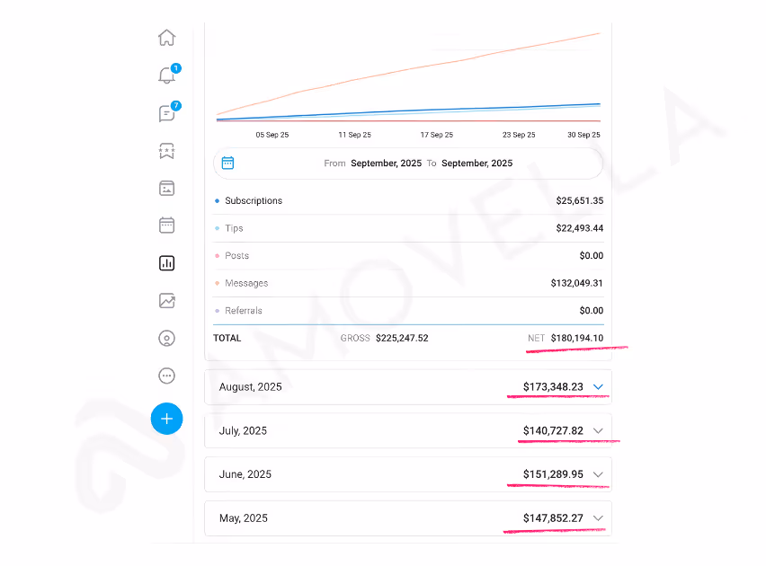Image resolution: width=766 pixels, height=566 pixels.
Task: Select the Statistics bar chart icon
Action: coord(166,262)
